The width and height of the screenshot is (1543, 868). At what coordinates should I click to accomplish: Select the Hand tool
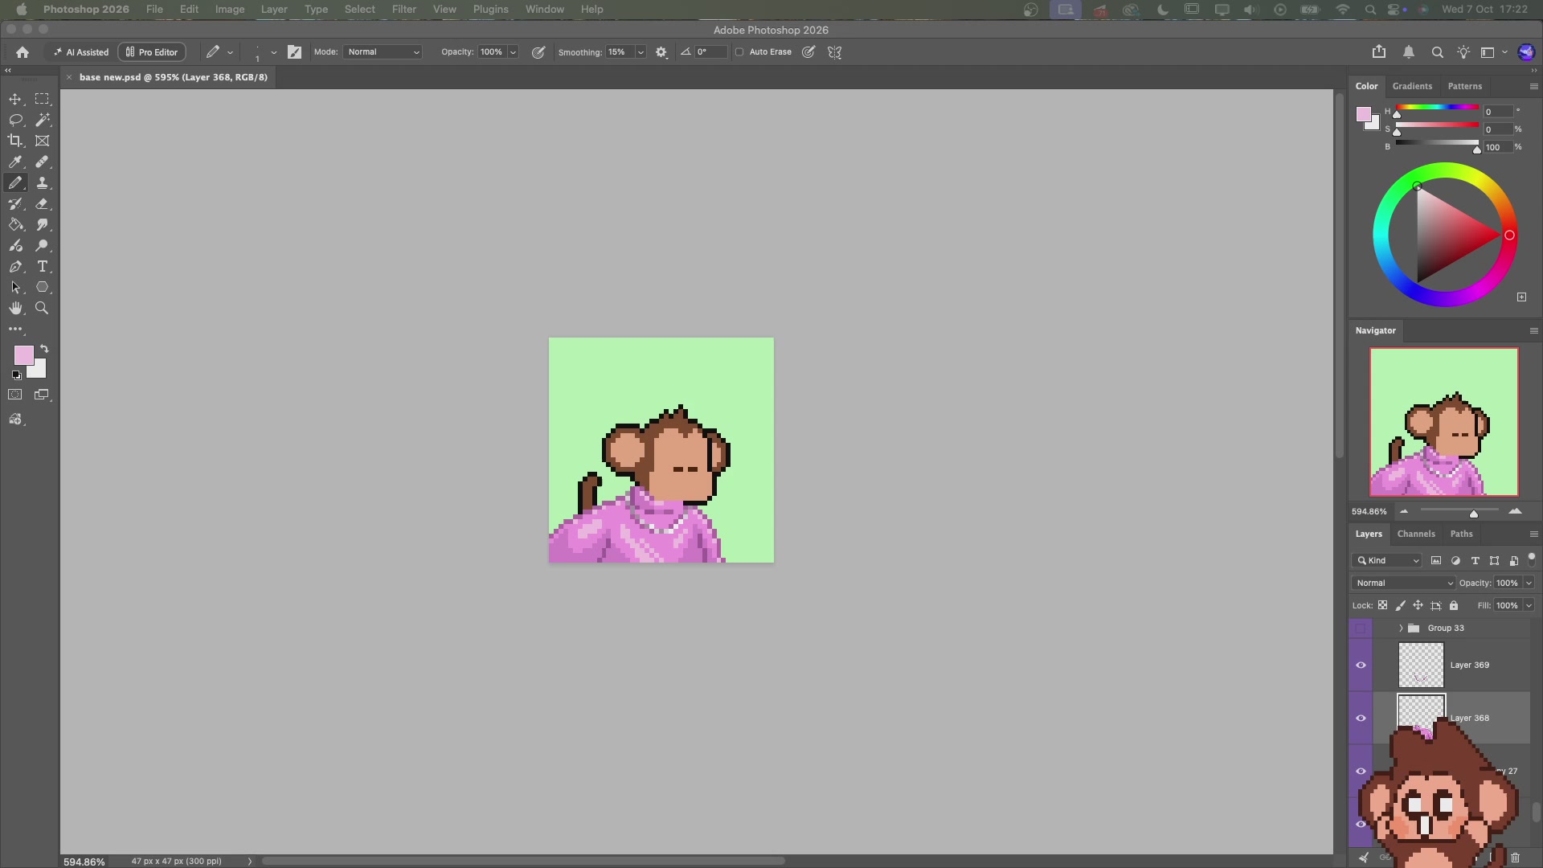point(15,308)
